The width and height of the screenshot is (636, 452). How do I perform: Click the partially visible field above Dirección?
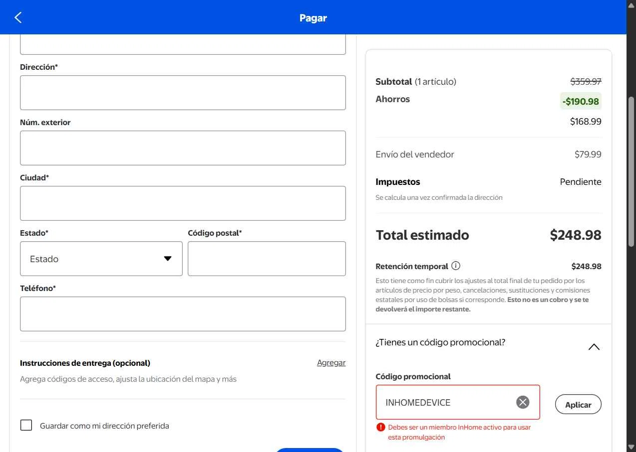(x=183, y=44)
